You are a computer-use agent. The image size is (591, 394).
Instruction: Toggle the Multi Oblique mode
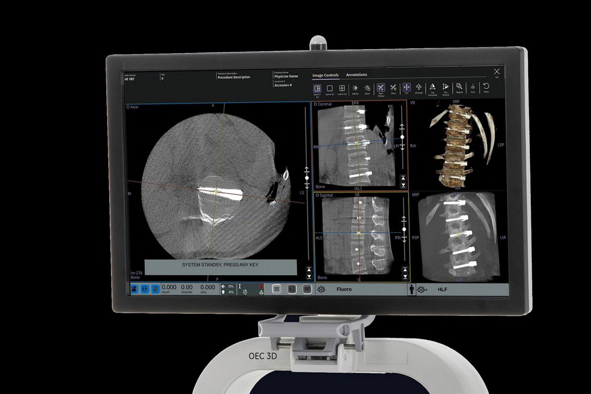[x=381, y=88]
